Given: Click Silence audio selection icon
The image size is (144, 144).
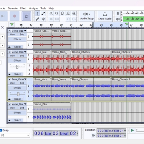Looking at the screenshot, I should coord(57,19).
